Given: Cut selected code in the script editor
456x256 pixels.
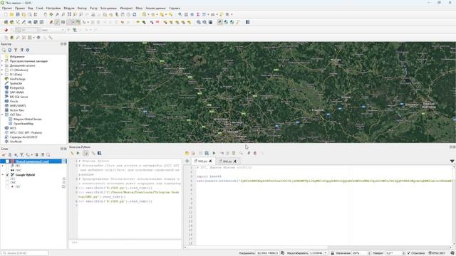Looking at the screenshot, I should 222,154.
